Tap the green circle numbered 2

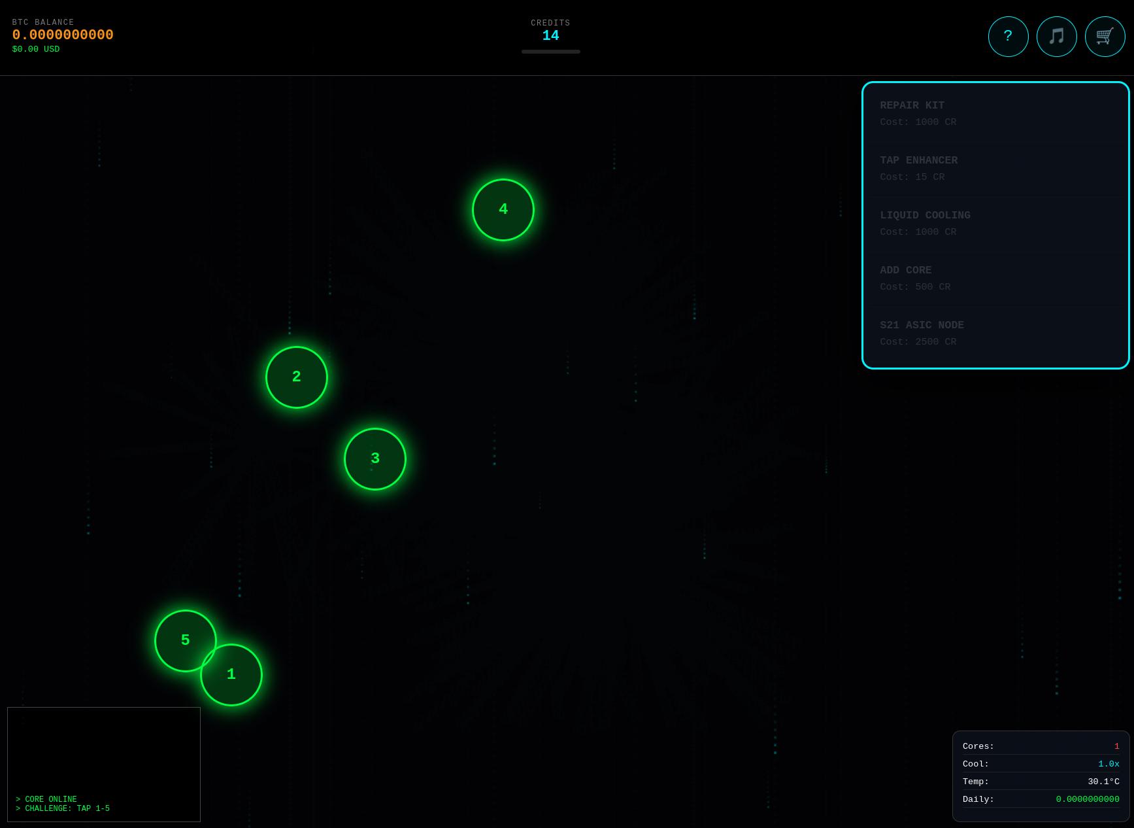297,377
